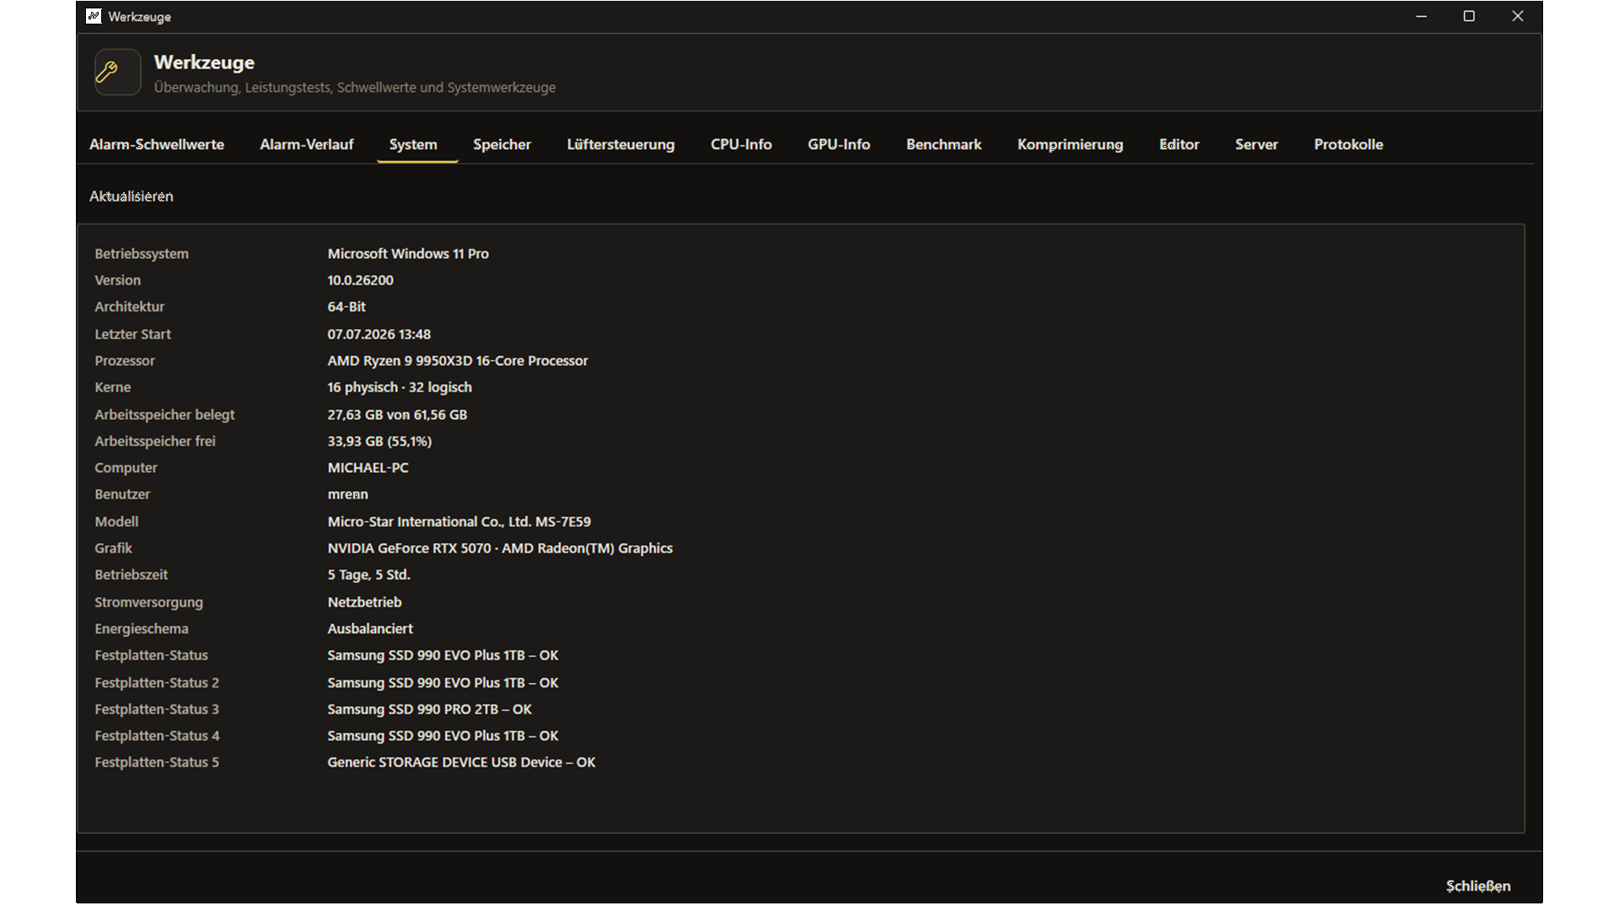This screenshot has height=911, width=1619.
Task: Select the System tab
Action: pos(413,144)
